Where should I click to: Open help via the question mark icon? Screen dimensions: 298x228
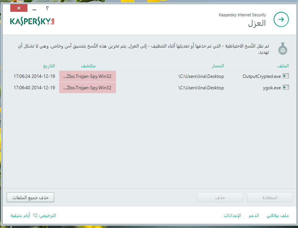pos(47,8)
